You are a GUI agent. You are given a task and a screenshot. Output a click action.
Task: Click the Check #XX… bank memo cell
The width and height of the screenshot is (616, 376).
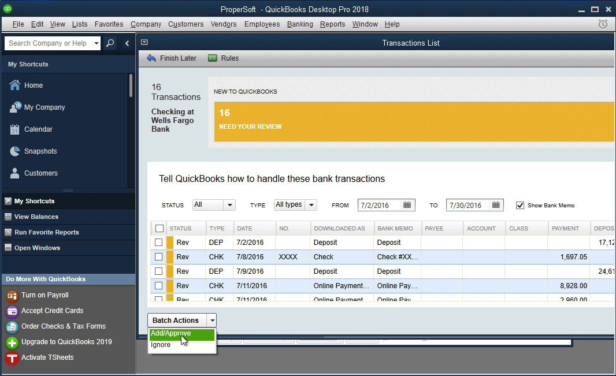397,257
